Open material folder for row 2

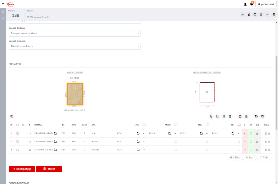(x=55, y=142)
